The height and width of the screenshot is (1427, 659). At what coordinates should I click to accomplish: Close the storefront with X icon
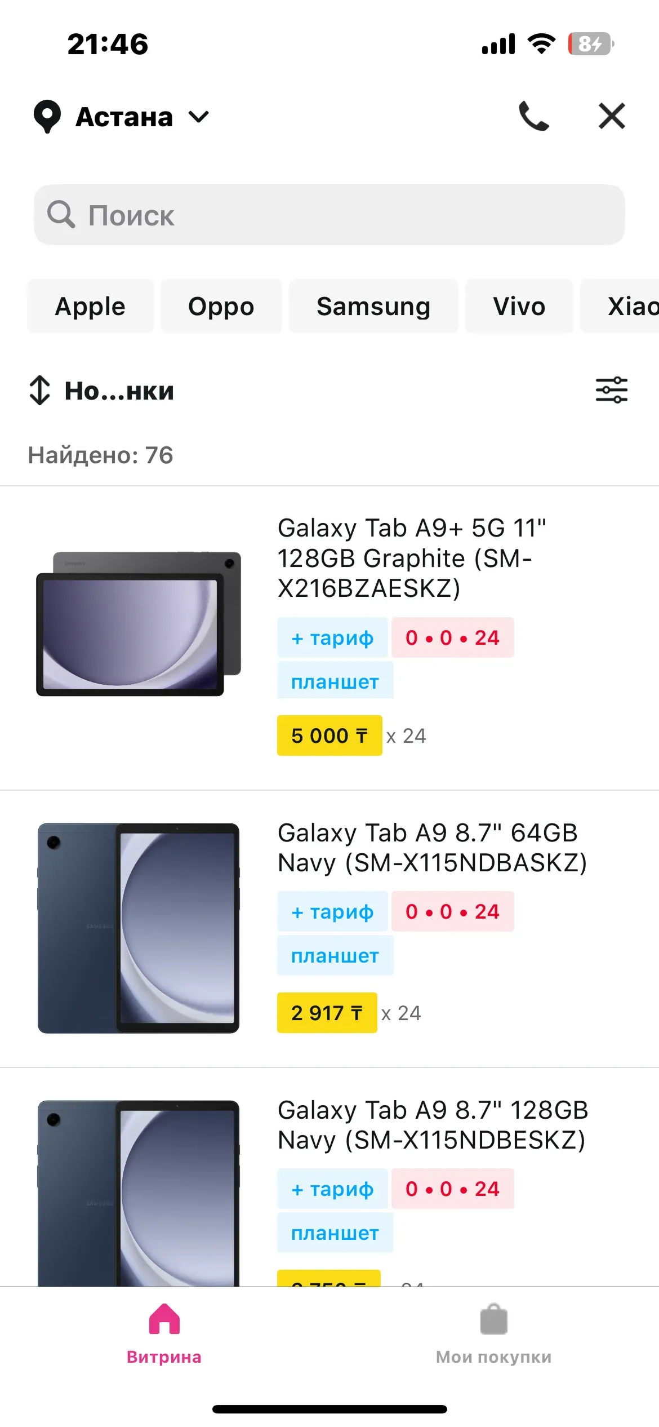(612, 116)
